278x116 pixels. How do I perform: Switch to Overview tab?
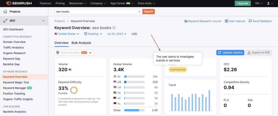point(61,43)
